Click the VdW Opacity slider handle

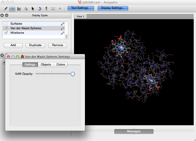point(73,74)
